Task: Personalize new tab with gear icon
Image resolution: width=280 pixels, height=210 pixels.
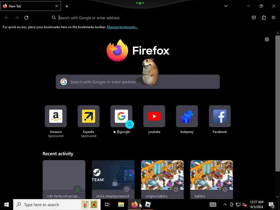Action: pyautogui.click(x=267, y=39)
